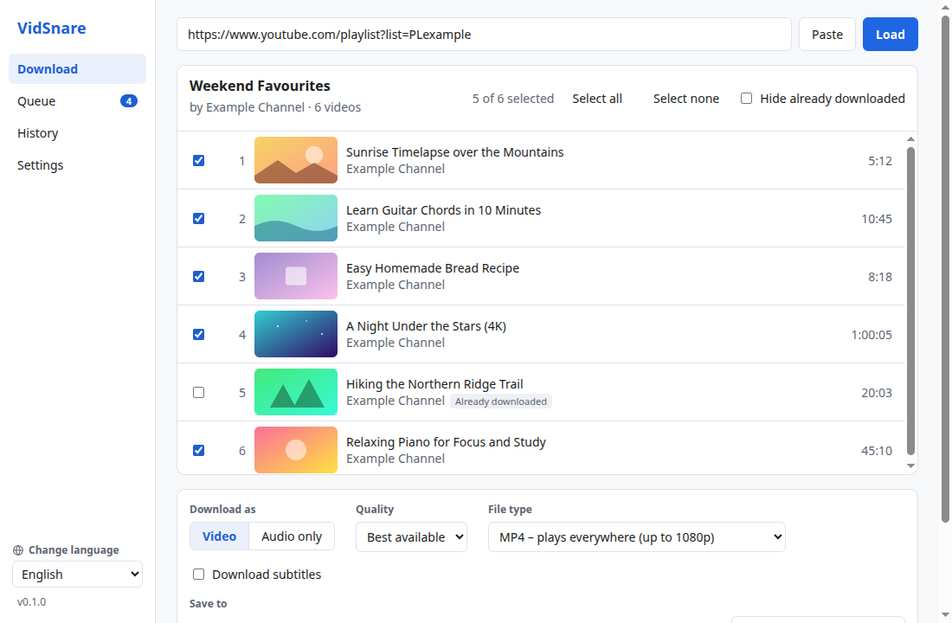Click the Learn Guitar Chords thumbnail

click(296, 219)
